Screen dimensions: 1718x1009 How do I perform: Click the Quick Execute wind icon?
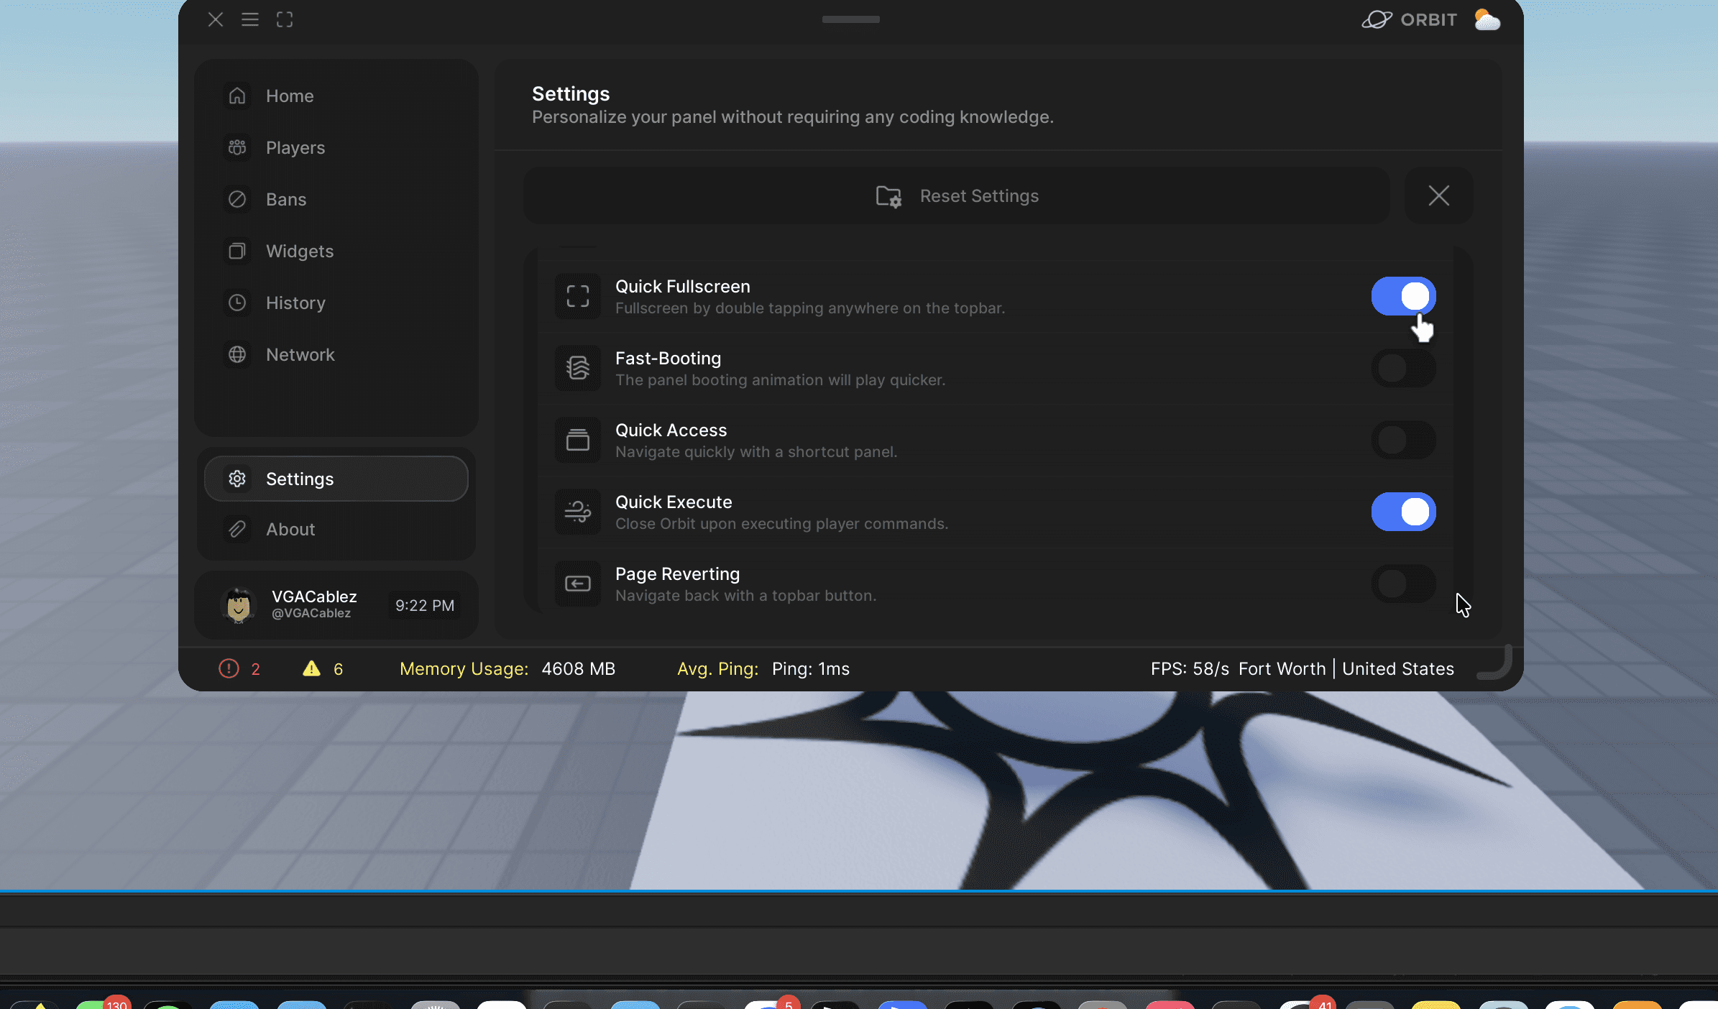point(577,512)
